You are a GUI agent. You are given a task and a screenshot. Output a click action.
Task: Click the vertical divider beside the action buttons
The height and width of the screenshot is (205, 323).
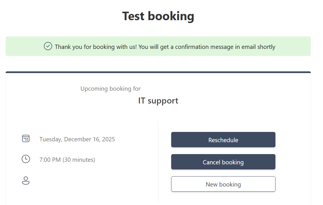click(158, 161)
